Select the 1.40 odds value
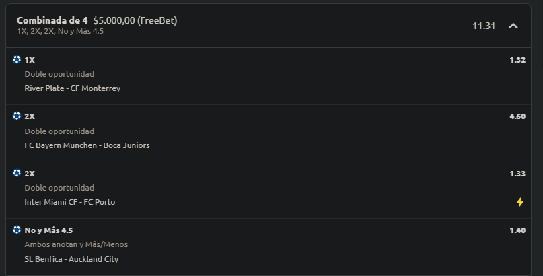 pyautogui.click(x=517, y=230)
